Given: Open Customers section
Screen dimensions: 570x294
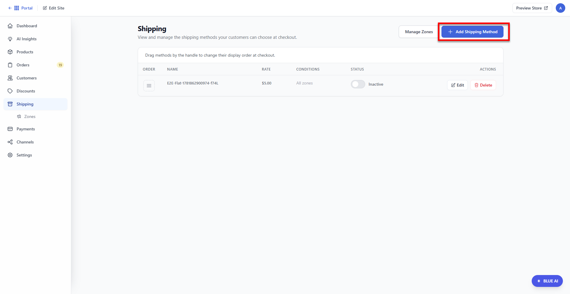Looking at the screenshot, I should [36, 78].
